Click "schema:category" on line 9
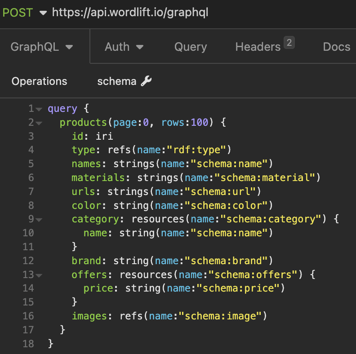356x354 pixels. 271,219
